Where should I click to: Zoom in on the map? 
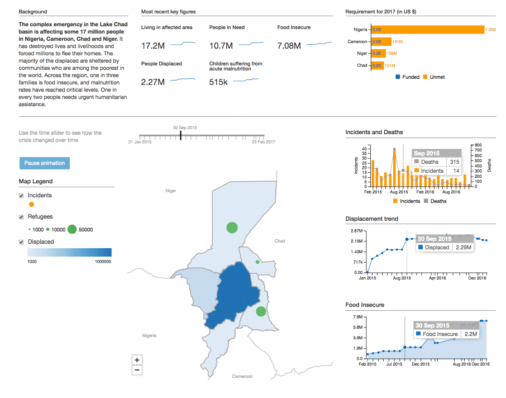pyautogui.click(x=137, y=360)
